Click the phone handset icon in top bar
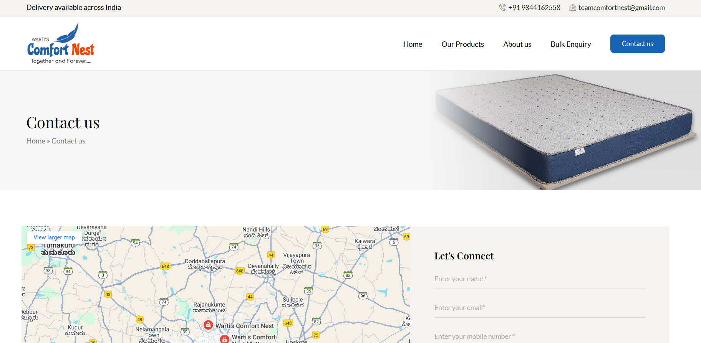 [502, 8]
